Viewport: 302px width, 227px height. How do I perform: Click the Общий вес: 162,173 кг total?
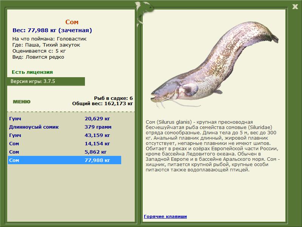[x=102, y=103]
